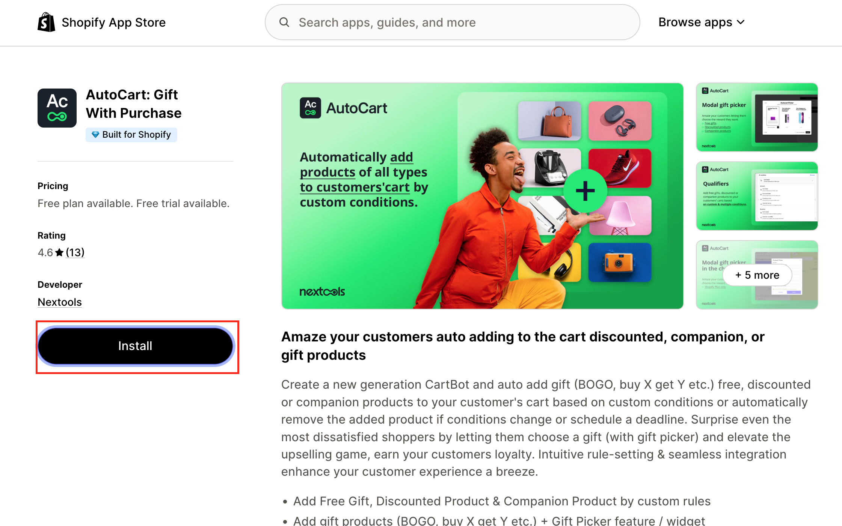Open the Nextools developer link
The image size is (842, 526).
60,302
